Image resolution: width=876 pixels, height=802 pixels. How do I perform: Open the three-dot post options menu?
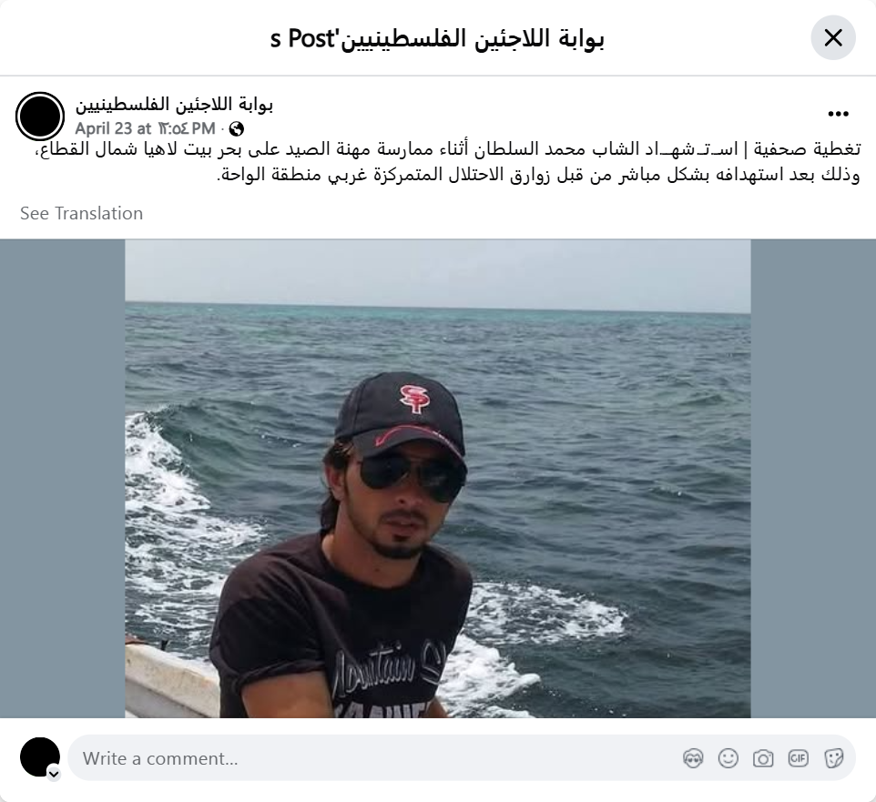click(838, 114)
